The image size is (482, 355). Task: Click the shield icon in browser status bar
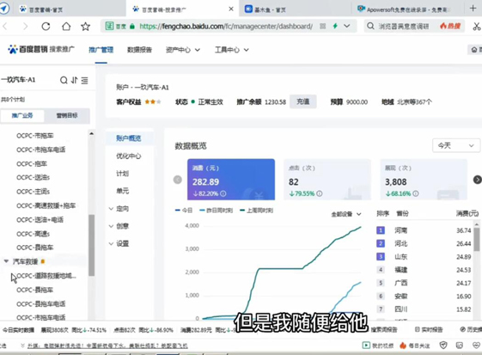pyautogui.click(x=443, y=346)
